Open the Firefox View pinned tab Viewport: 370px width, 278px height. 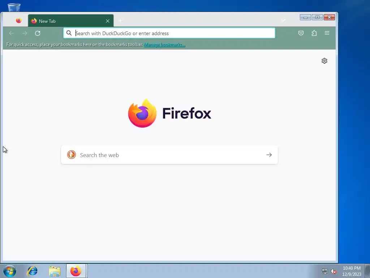(x=19, y=21)
